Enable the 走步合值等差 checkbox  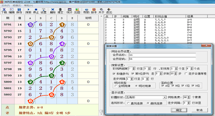(x=186, y=73)
